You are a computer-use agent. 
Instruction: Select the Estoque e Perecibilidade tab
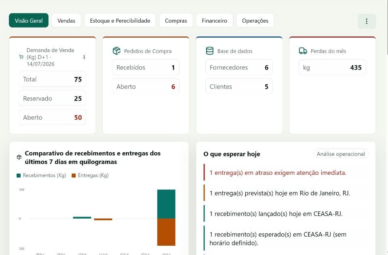point(120,21)
